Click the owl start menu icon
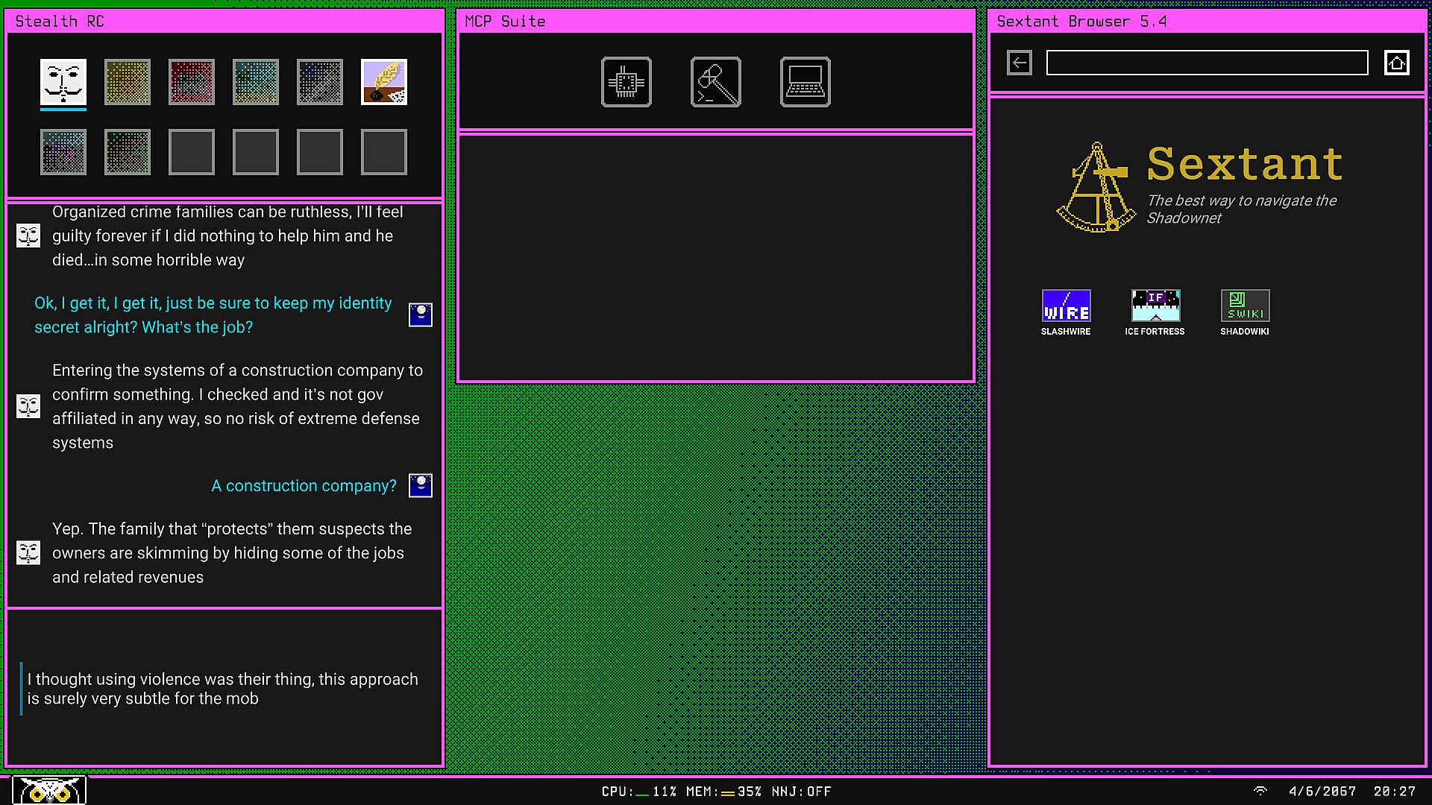The image size is (1432, 805). (49, 790)
